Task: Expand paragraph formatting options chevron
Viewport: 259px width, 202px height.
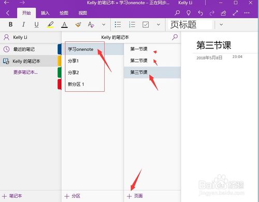Action: coord(159,24)
